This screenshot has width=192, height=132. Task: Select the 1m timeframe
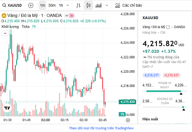point(43,5)
